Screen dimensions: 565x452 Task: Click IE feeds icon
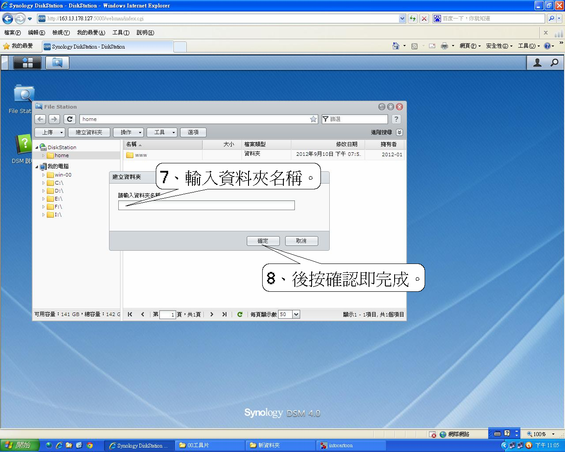[414, 46]
